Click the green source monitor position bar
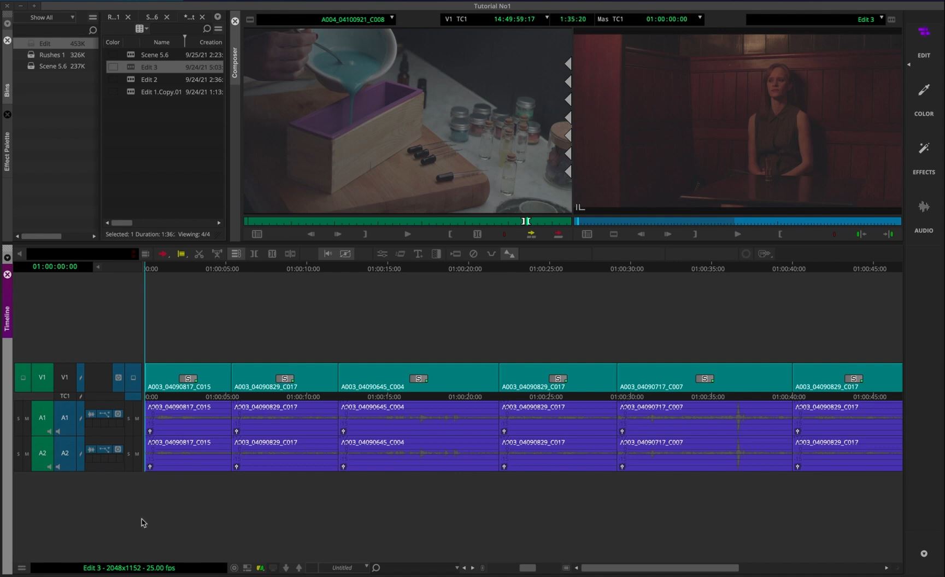This screenshot has height=577, width=945. [x=407, y=221]
